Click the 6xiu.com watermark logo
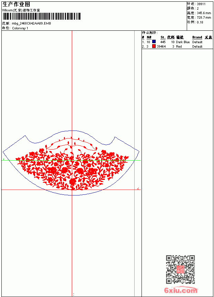The width and height of the screenshot is (214, 297). point(181,290)
